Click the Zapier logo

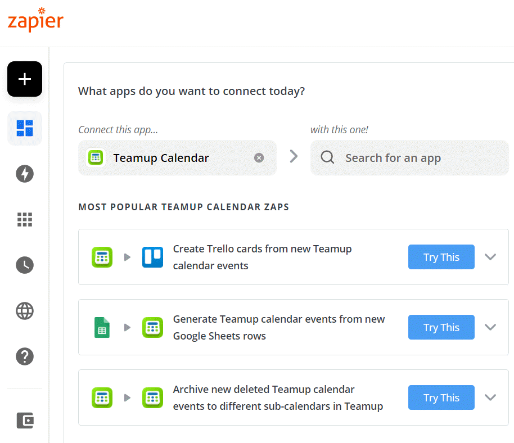(x=35, y=20)
